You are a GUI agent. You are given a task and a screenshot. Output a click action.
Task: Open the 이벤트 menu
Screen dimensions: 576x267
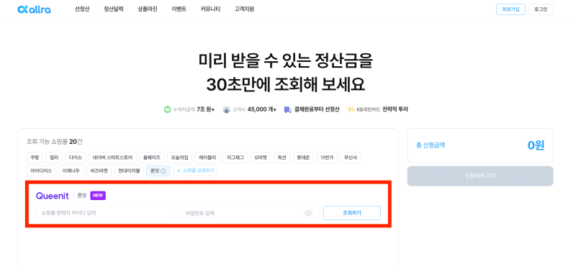[x=179, y=9]
